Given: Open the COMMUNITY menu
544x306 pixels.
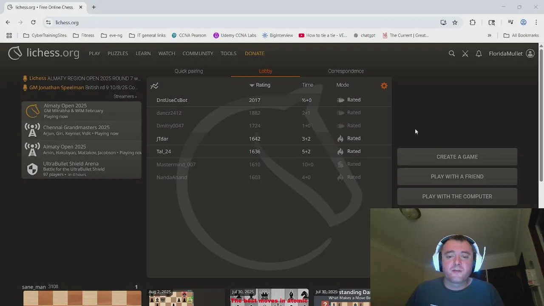Looking at the screenshot, I should [198, 54].
